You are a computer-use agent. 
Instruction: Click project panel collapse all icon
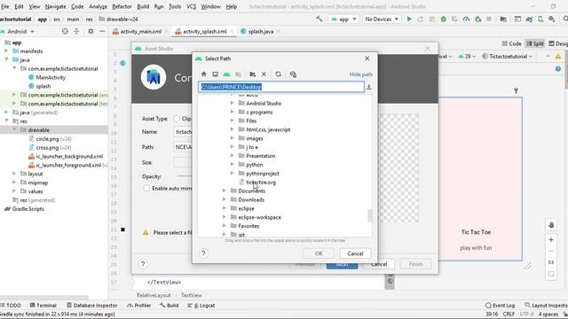click(76, 32)
